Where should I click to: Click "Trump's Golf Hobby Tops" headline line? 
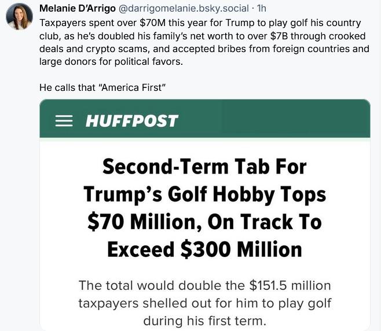(204, 194)
